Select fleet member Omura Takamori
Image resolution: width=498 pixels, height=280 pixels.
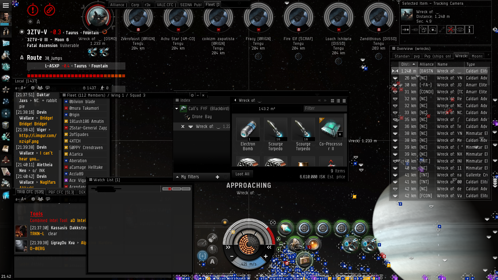[x=86, y=108]
